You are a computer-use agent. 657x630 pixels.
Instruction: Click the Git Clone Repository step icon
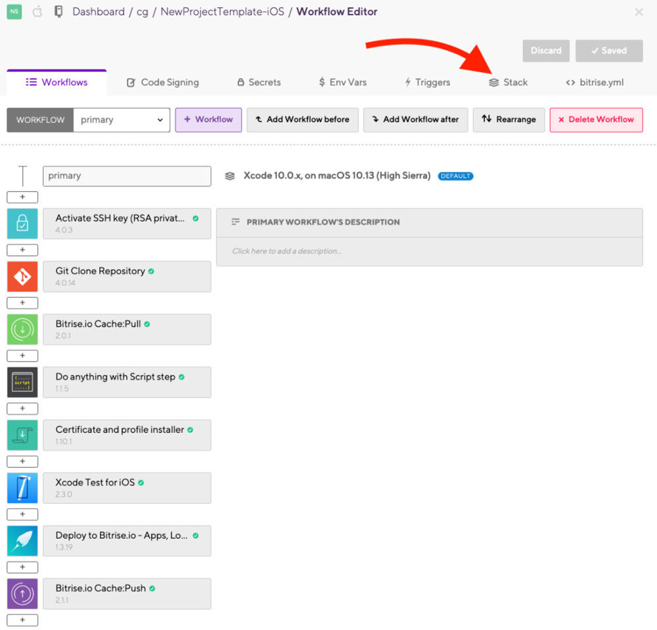coord(22,277)
